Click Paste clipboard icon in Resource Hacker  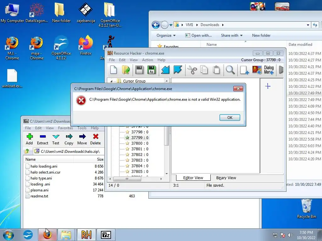(x=216, y=70)
